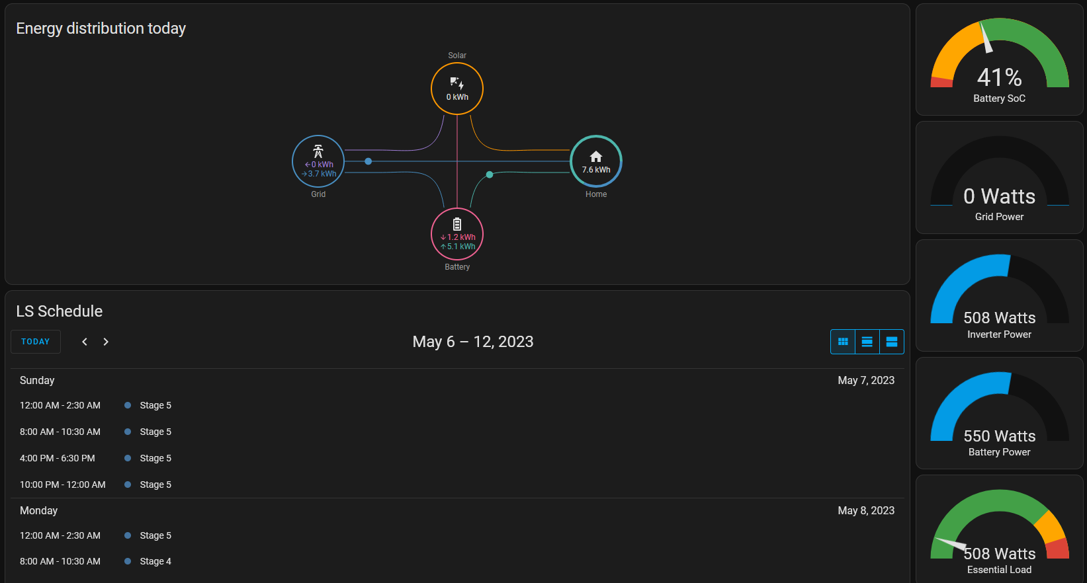Switch calendar to day list view
This screenshot has width=1087, height=583.
[x=891, y=342]
